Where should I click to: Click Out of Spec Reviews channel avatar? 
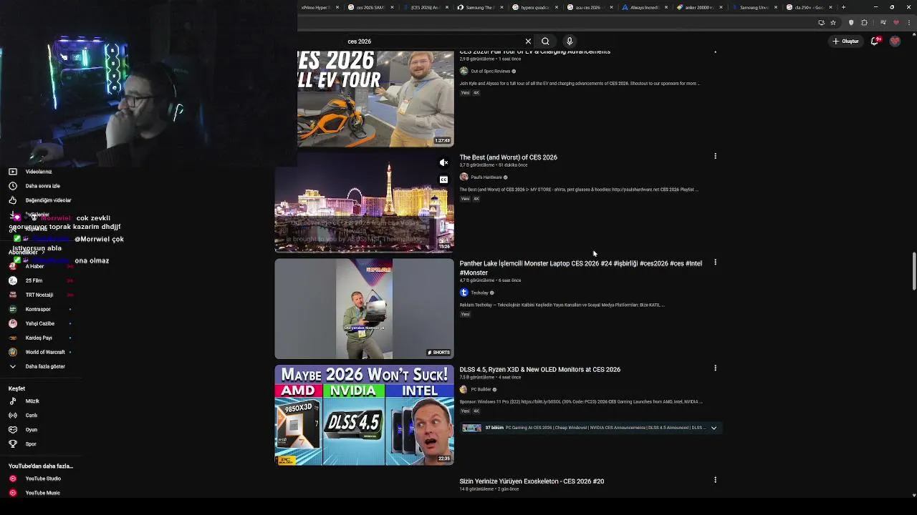coord(464,71)
